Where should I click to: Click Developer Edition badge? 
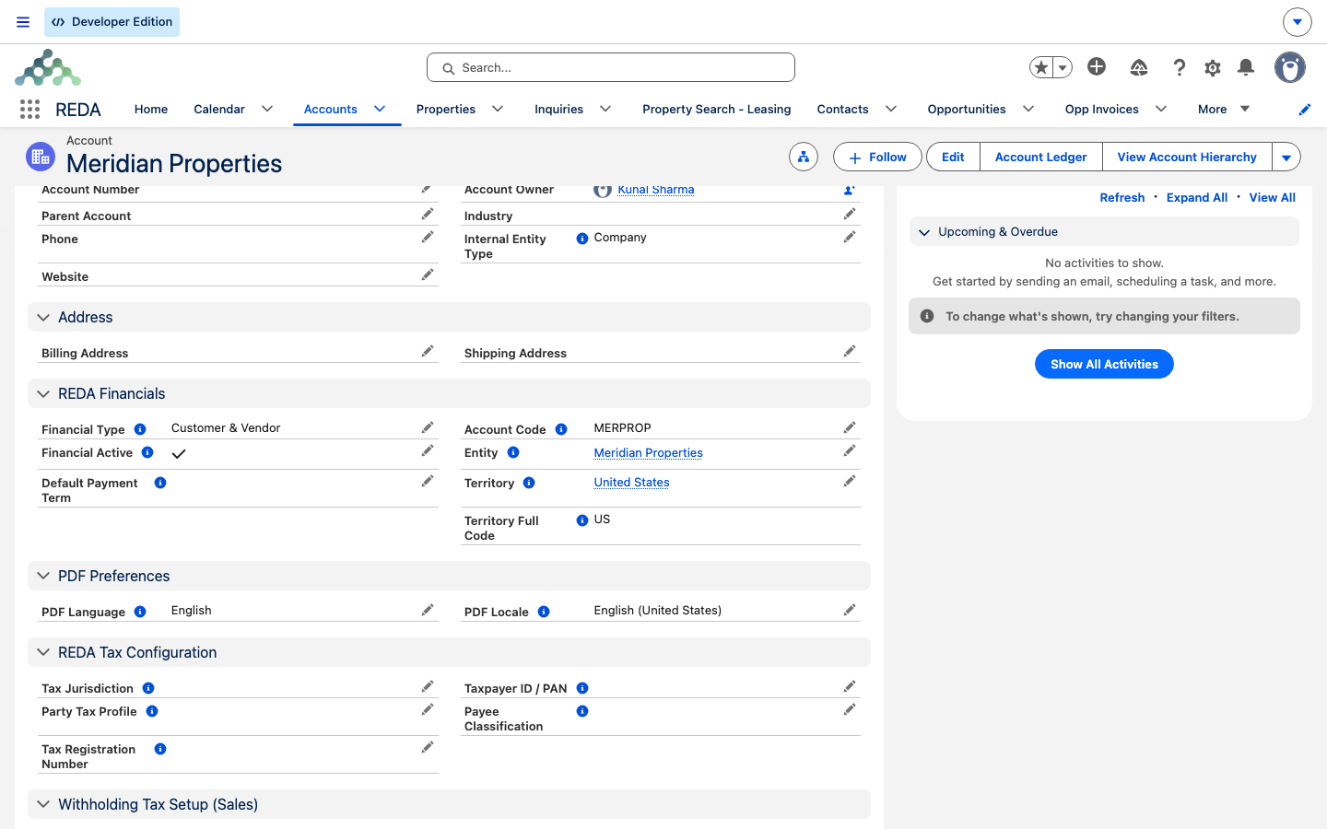point(112,22)
